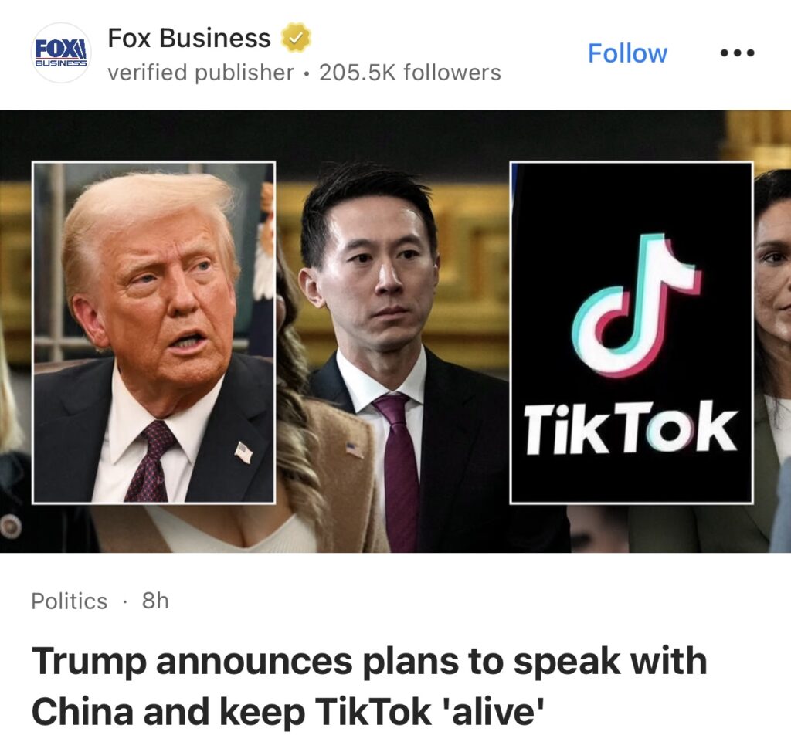Tap the 8h post timestamp

point(155,601)
